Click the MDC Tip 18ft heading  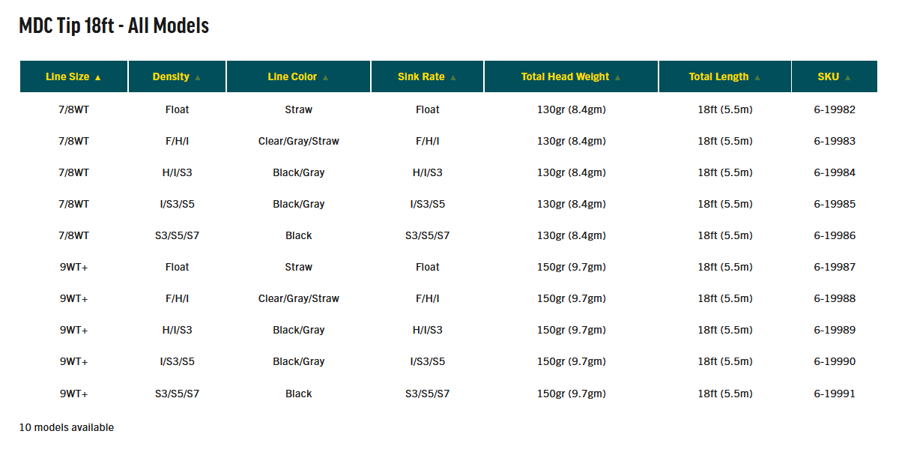coord(114,26)
